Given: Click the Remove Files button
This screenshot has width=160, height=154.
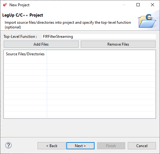Looking at the screenshot, I should (x=118, y=44).
